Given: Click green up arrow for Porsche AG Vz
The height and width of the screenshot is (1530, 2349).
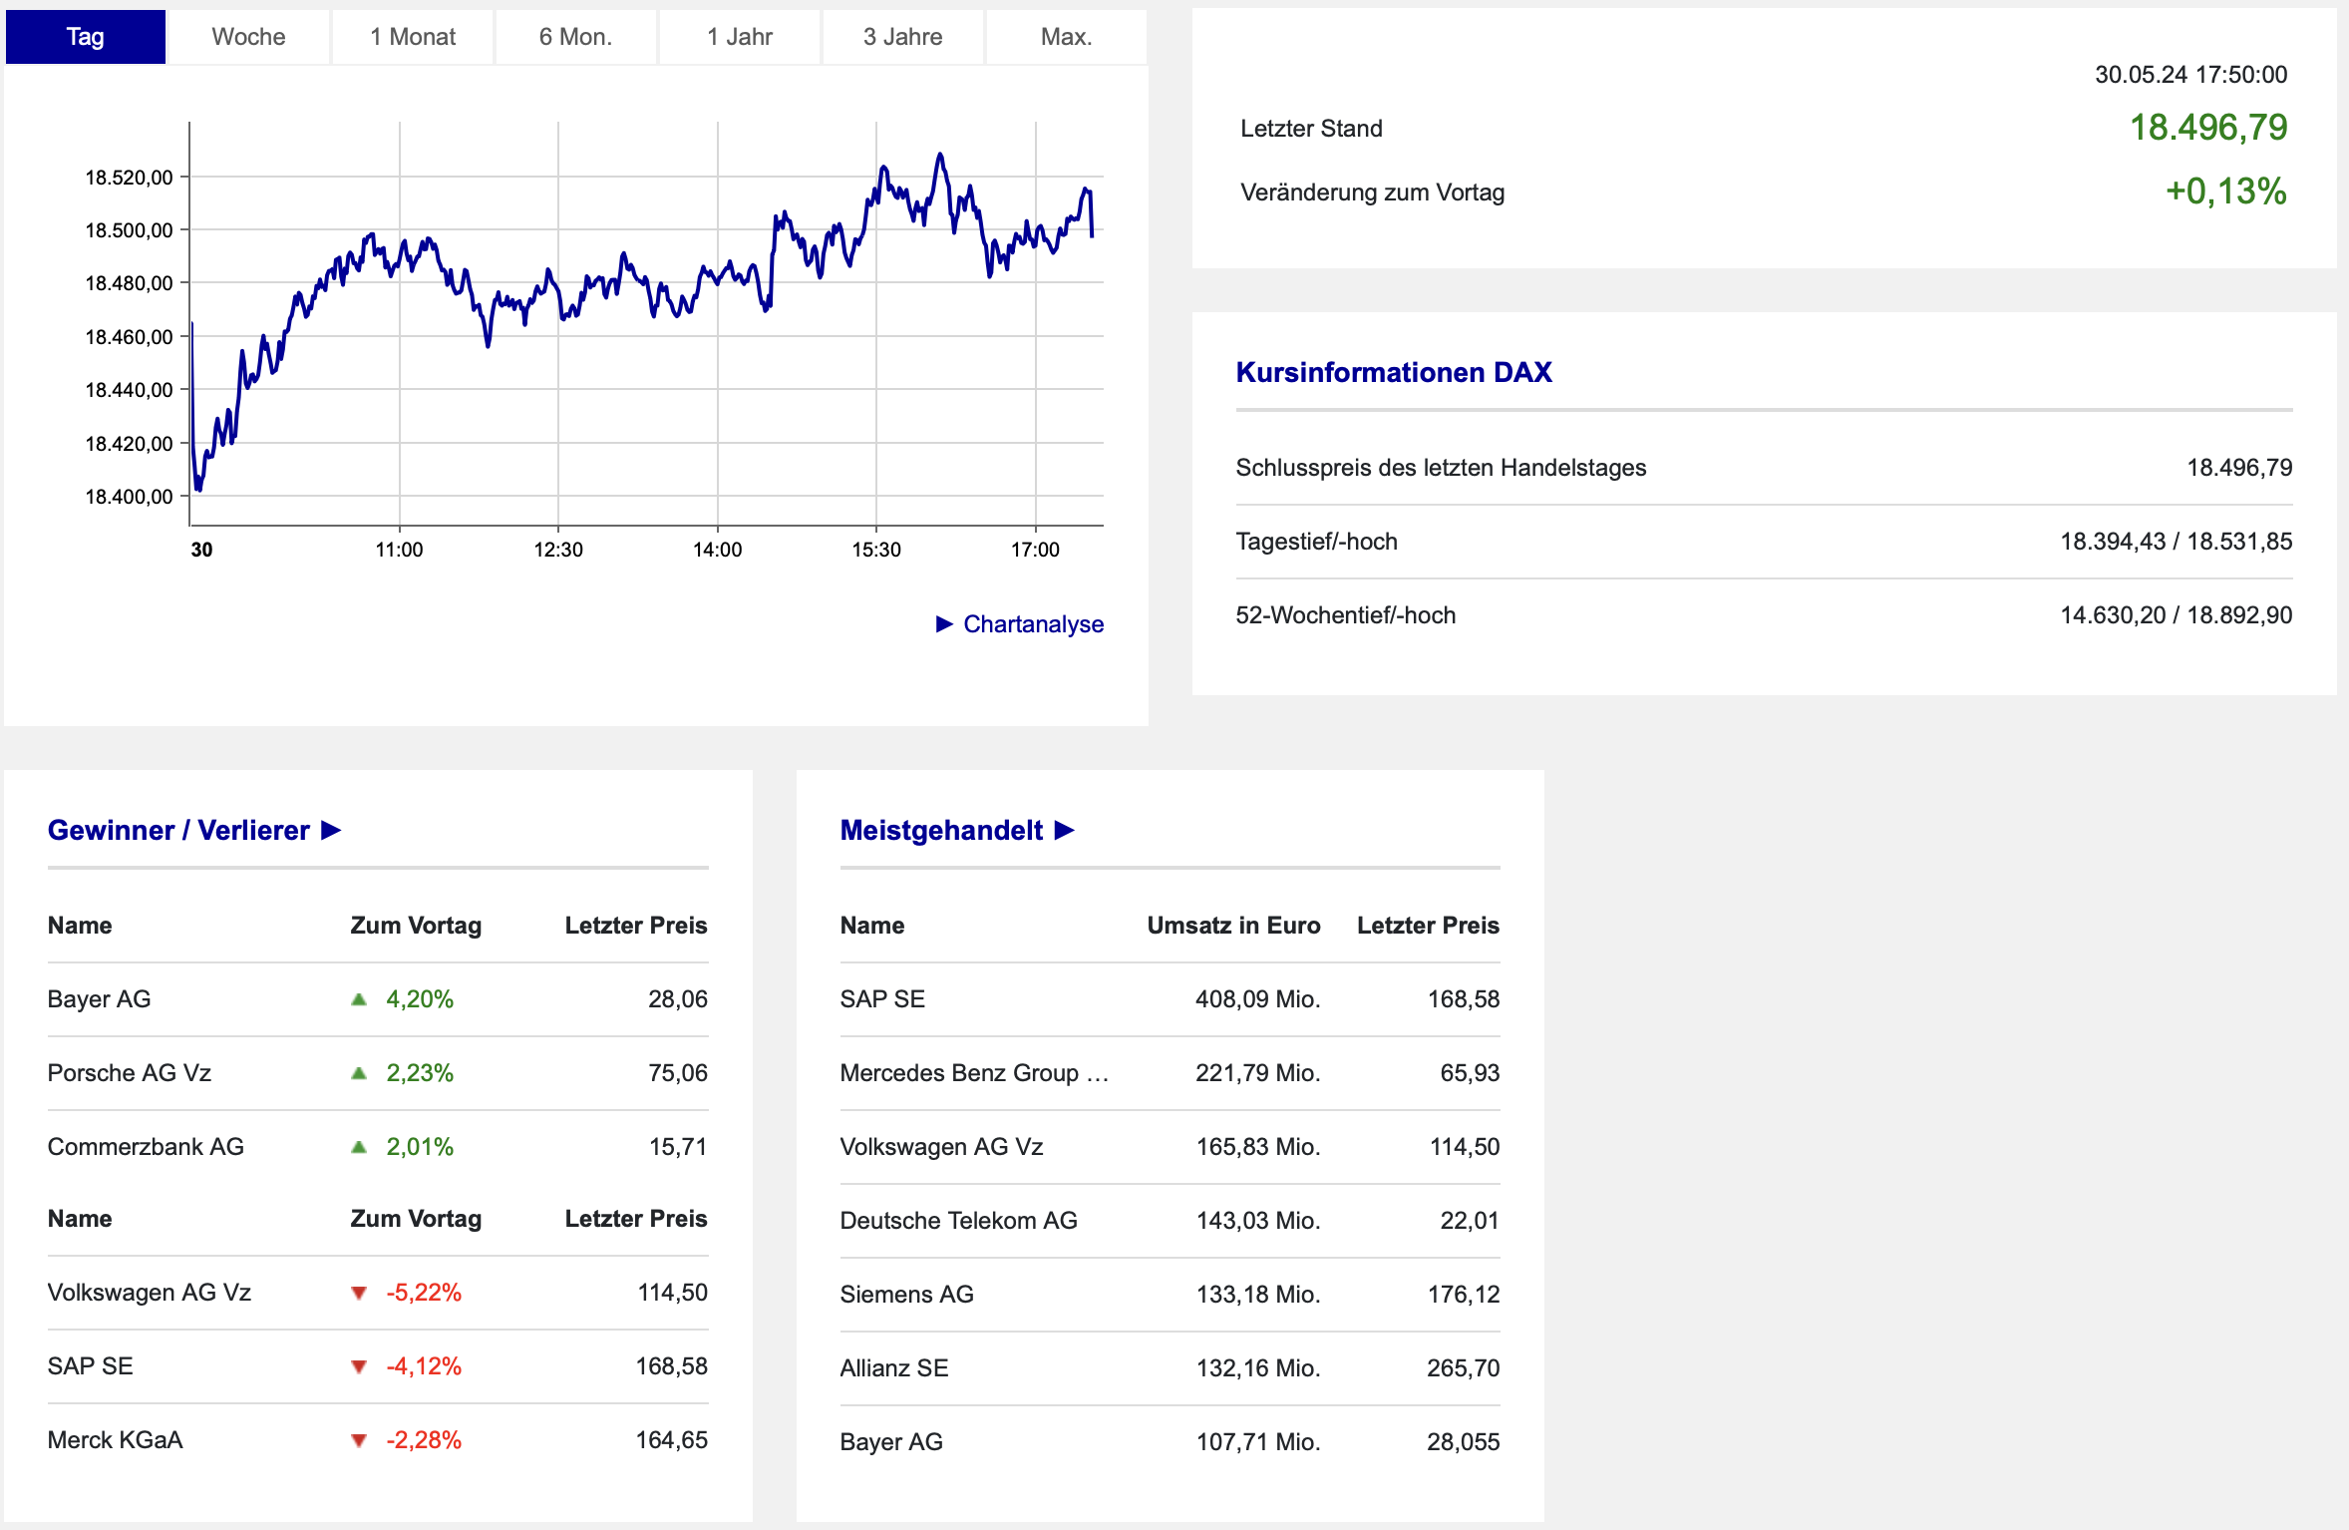Looking at the screenshot, I should 359,1073.
